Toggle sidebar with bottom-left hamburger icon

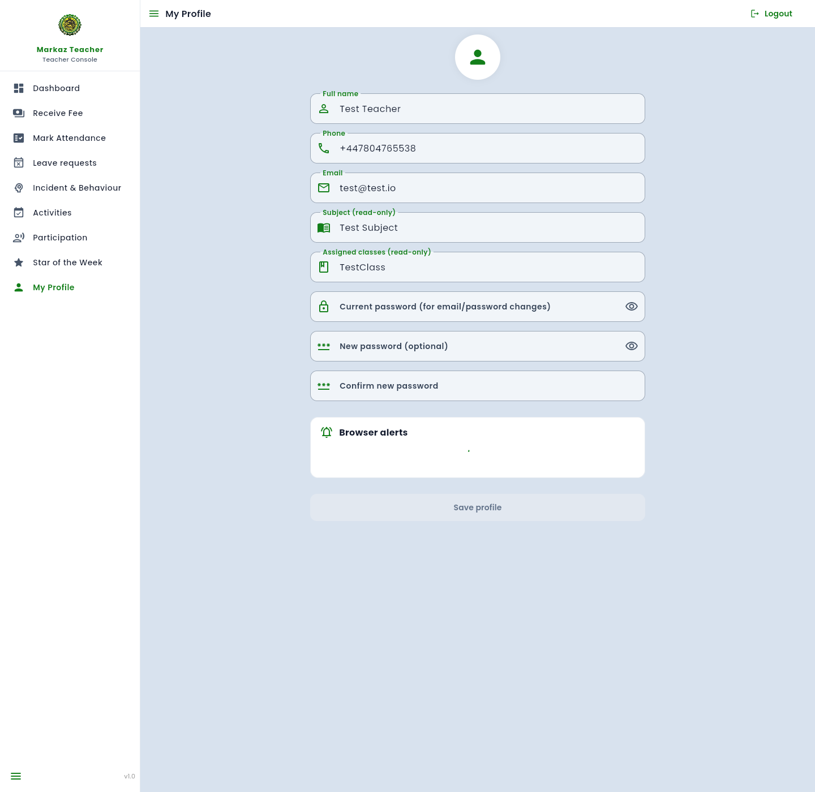pos(16,776)
